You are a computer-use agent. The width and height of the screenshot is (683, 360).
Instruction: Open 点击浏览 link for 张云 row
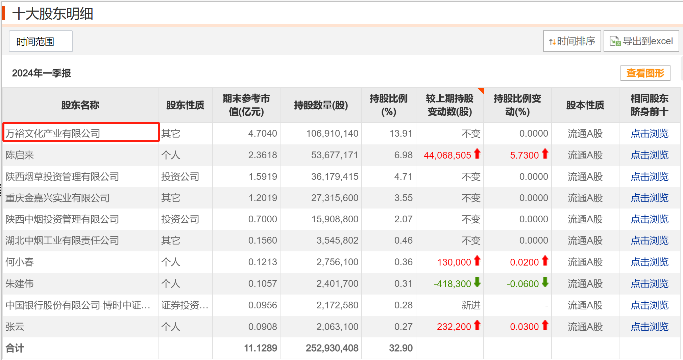tap(649, 327)
